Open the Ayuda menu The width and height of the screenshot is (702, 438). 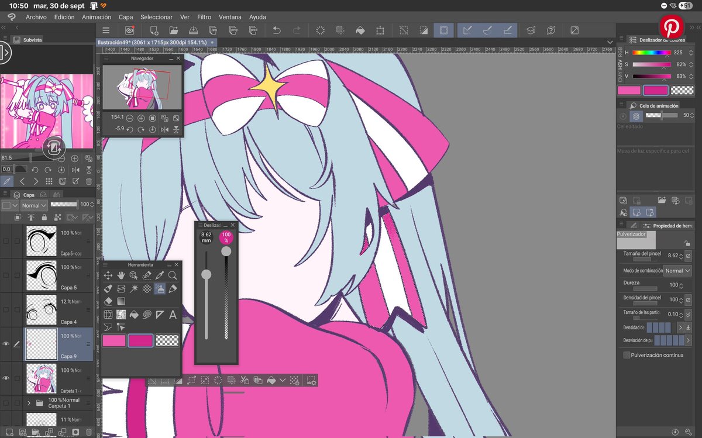click(x=257, y=18)
